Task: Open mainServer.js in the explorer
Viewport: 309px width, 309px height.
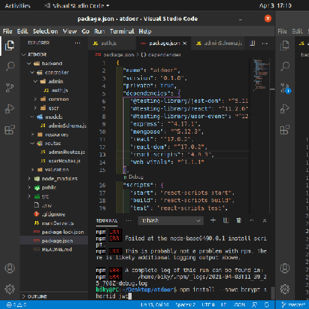Action: click(58, 223)
